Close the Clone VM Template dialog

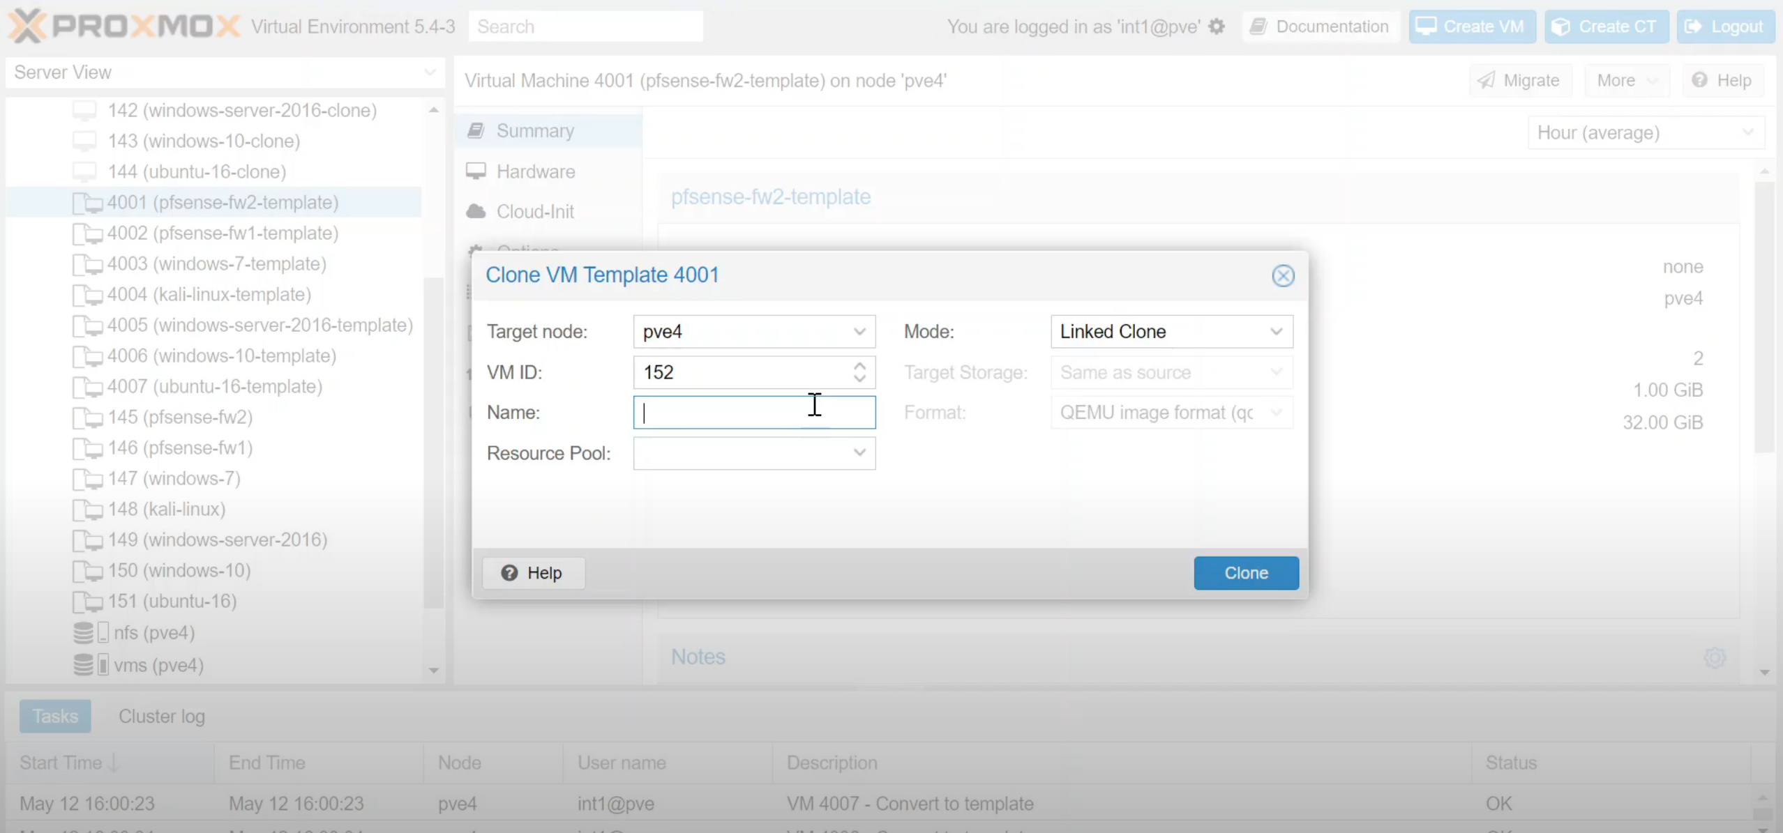tap(1283, 275)
